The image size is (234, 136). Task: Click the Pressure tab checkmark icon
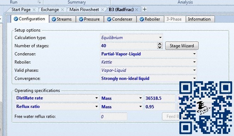[81, 19]
